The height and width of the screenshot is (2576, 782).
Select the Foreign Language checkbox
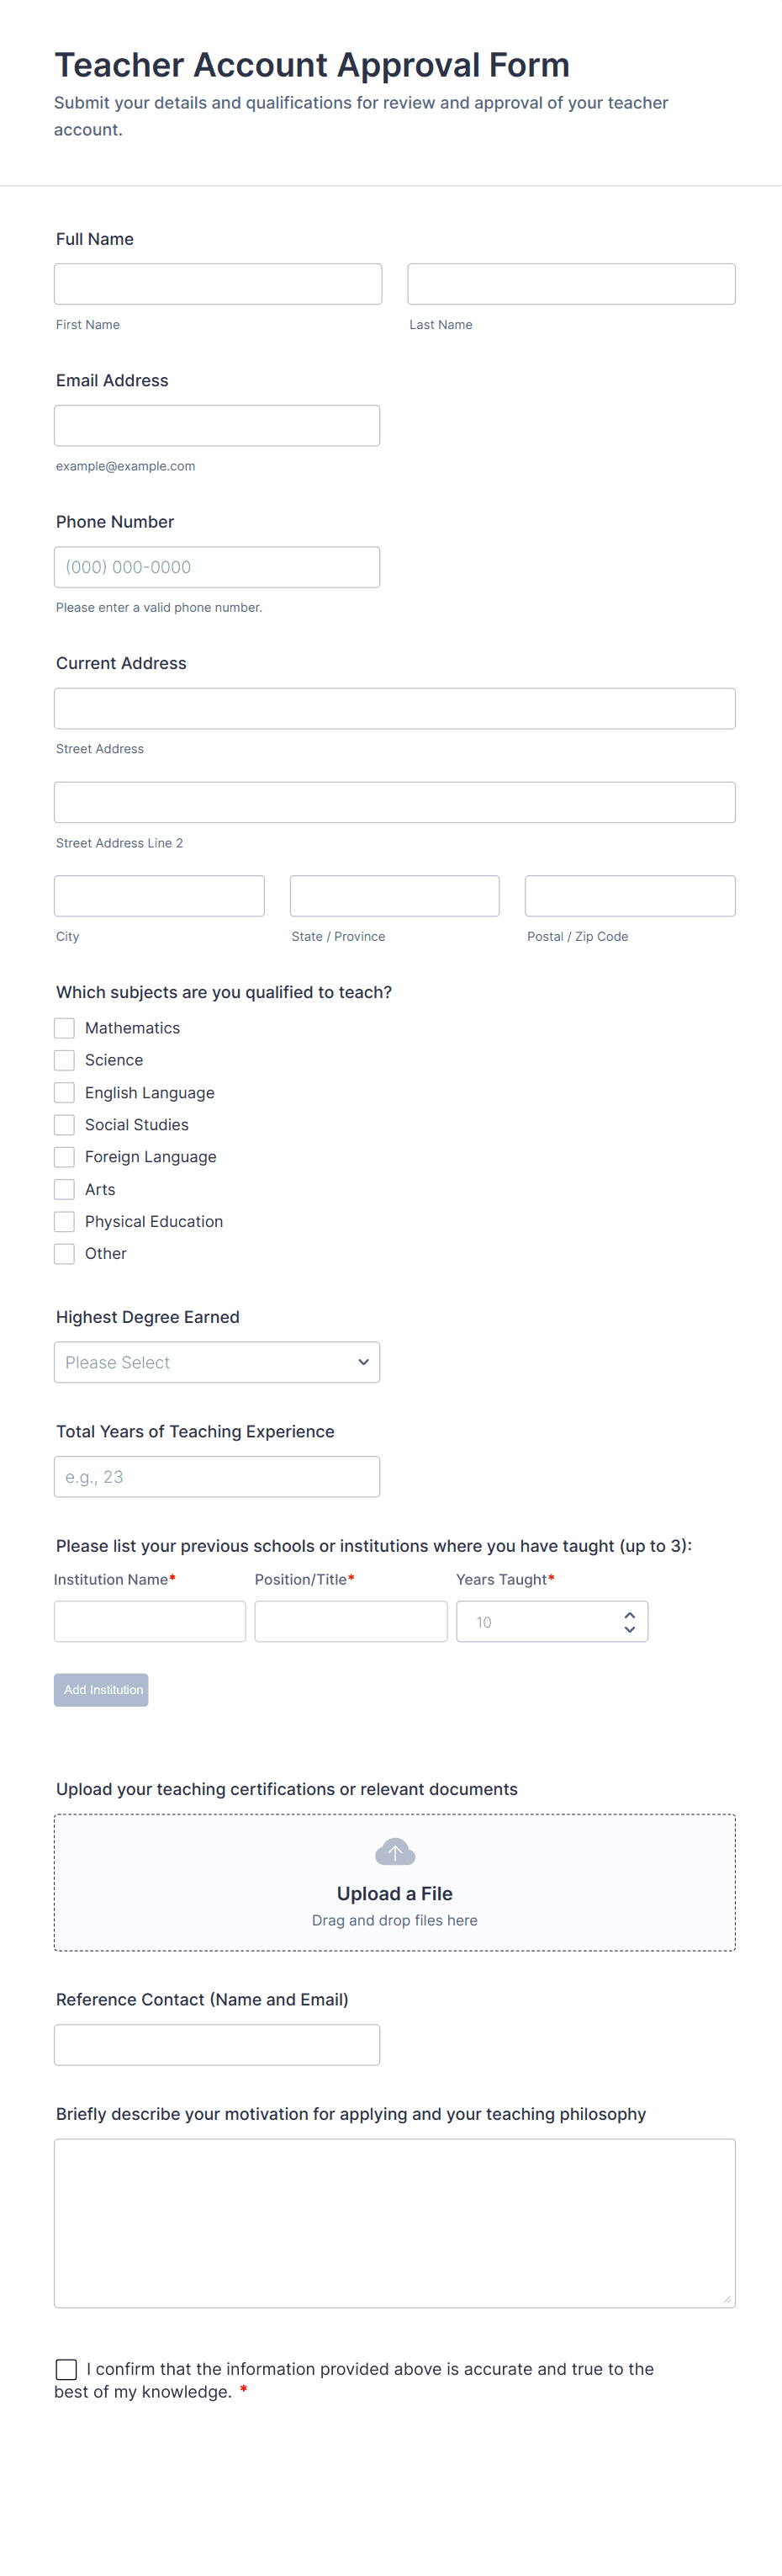point(65,1157)
